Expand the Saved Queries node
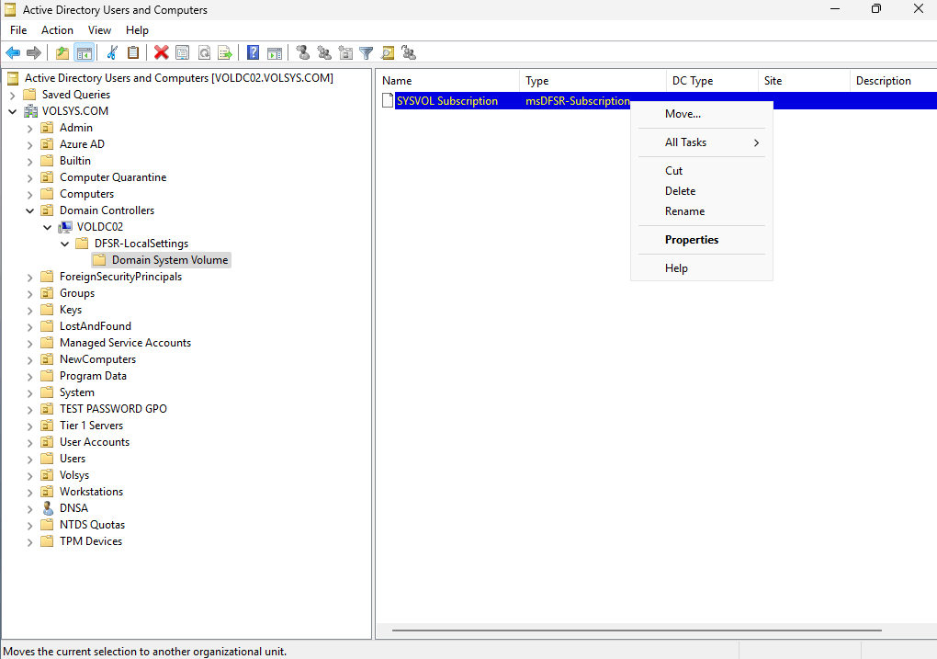 click(x=13, y=95)
